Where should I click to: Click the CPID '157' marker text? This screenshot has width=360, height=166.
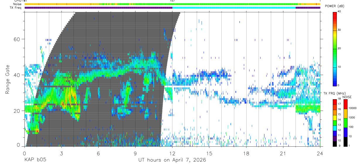click(x=172, y=1)
